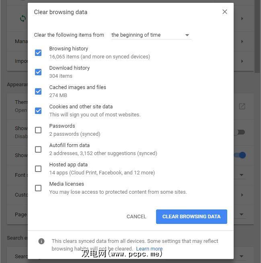Uncheck the Download history checkbox

(38, 72)
